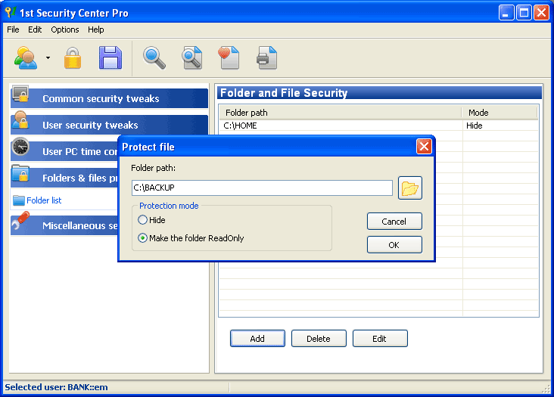Open the File menu
This screenshot has width=554, height=397.
tap(13, 29)
